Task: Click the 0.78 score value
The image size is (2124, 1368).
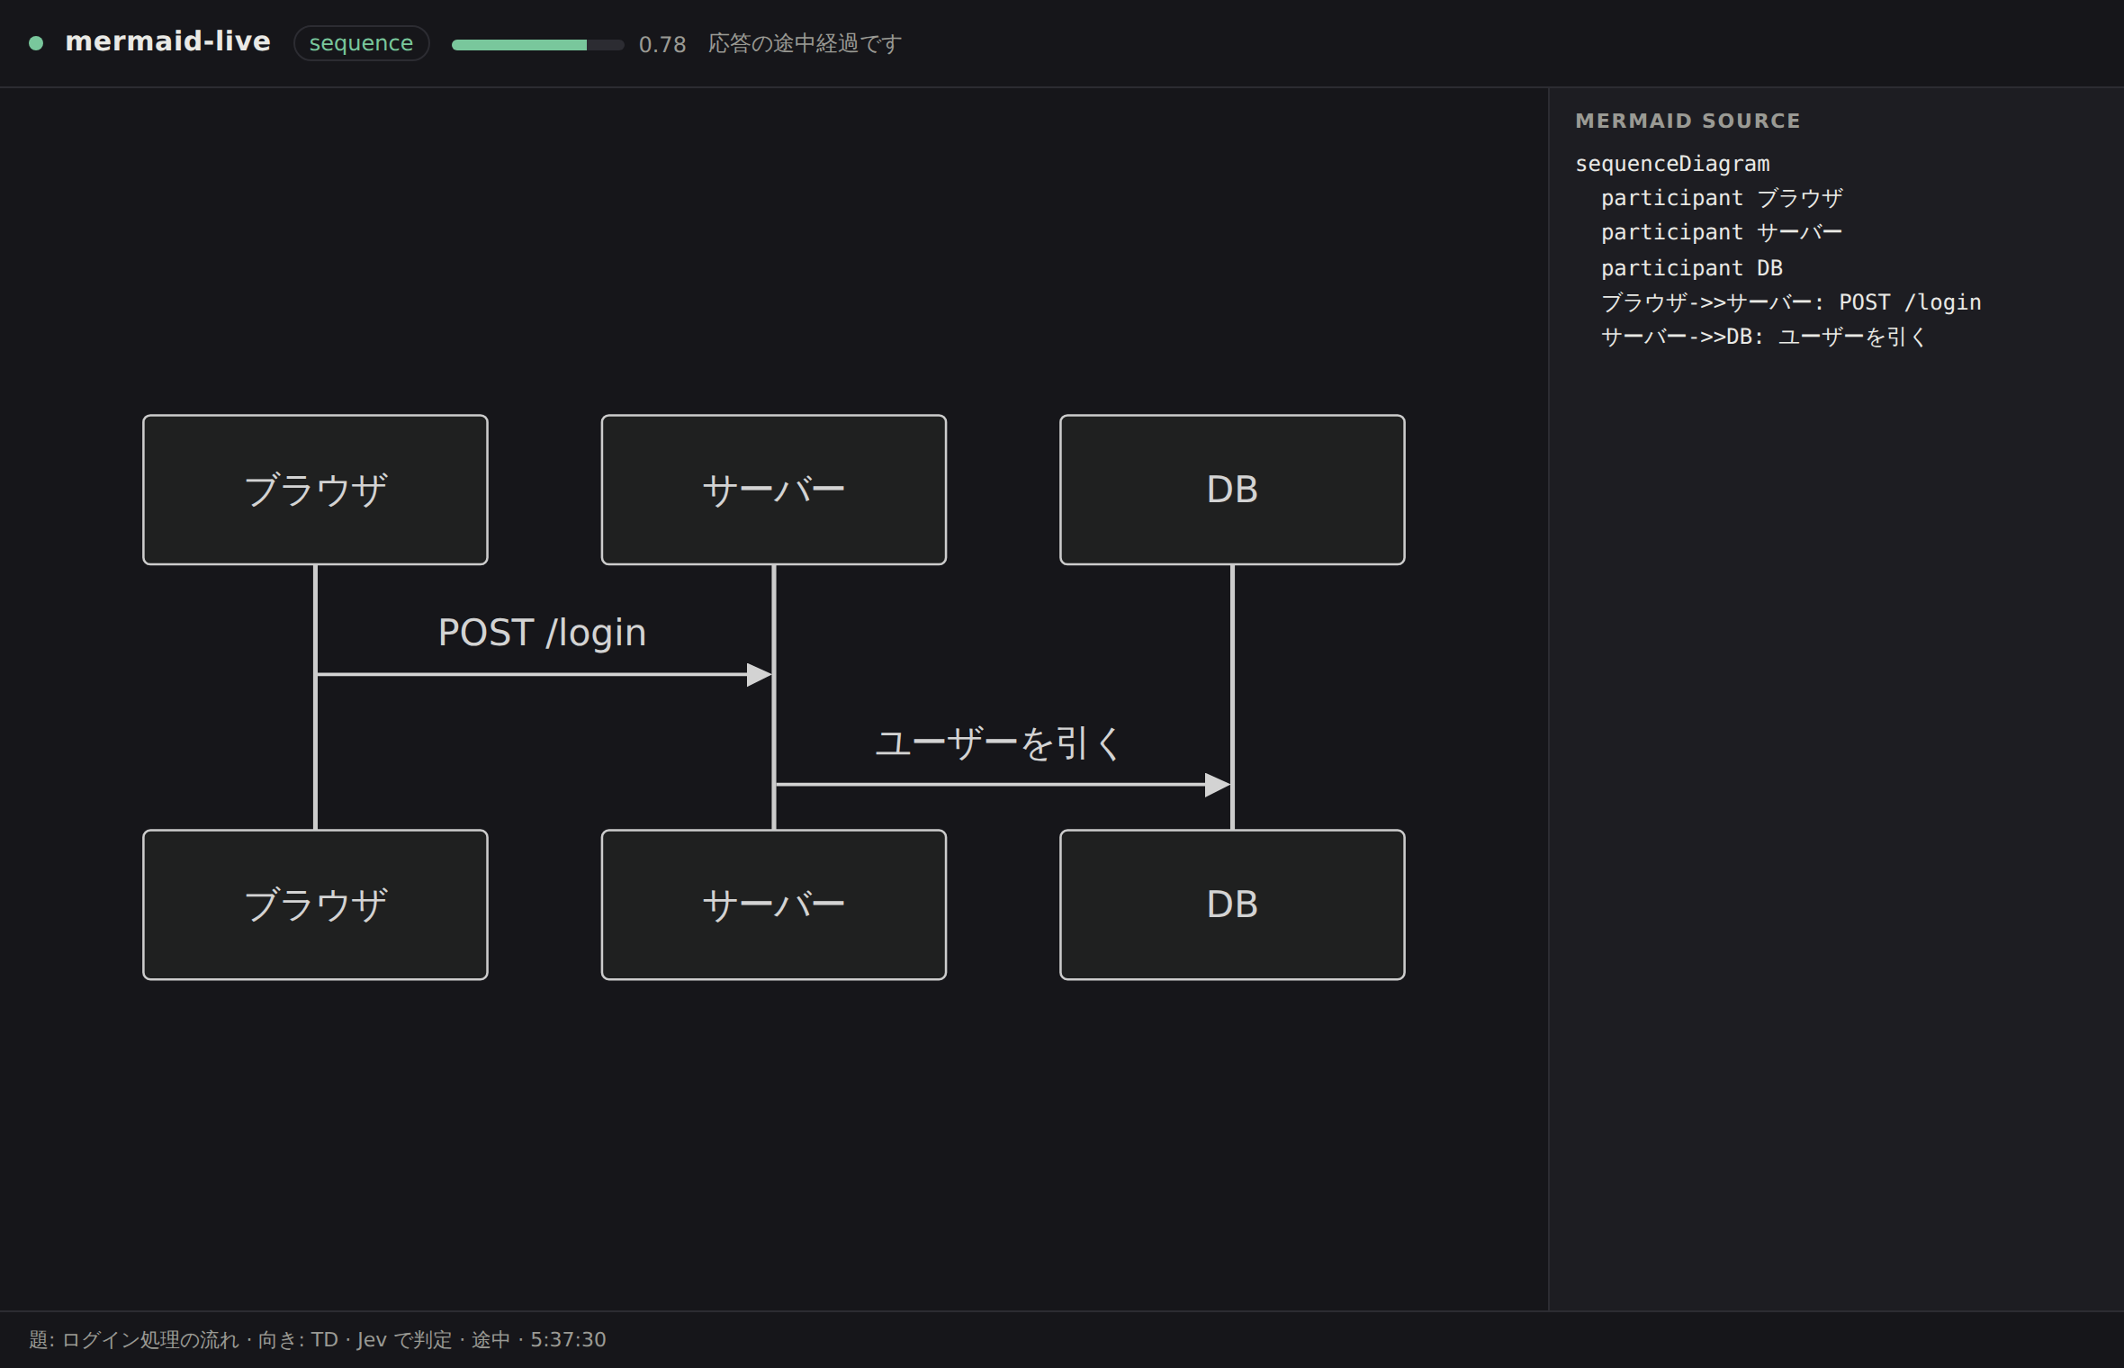Action: tap(661, 44)
